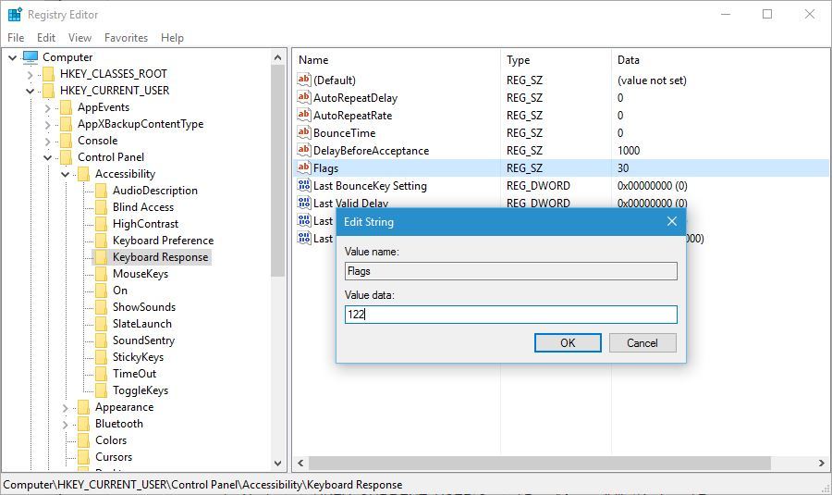Click the StickyKeys folder icon
This screenshot has height=495, width=832.
pyautogui.click(x=101, y=357)
